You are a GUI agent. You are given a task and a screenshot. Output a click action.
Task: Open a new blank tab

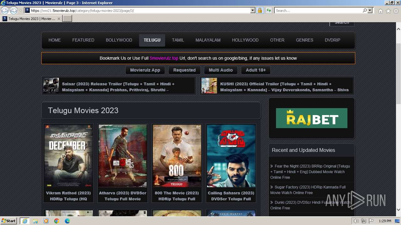click(x=67, y=19)
